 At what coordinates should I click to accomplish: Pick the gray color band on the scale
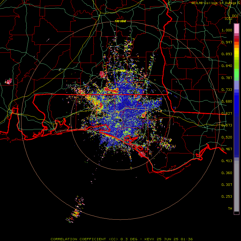(x=236, y=186)
